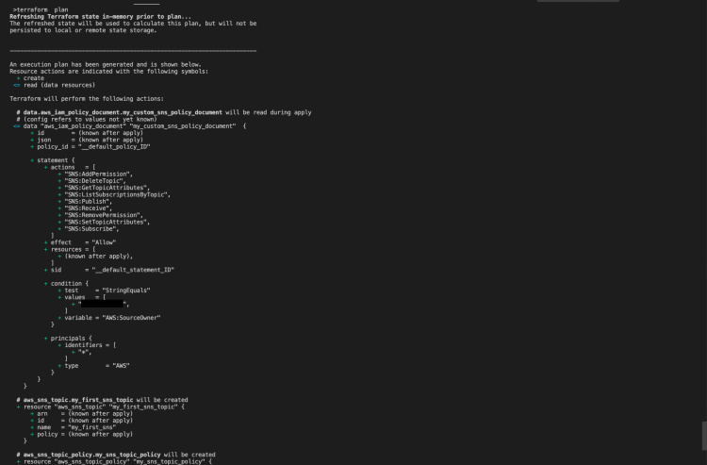Click the sid "__default_statement_ID" value
The width and height of the screenshot is (707, 465).
pyautogui.click(x=133, y=270)
